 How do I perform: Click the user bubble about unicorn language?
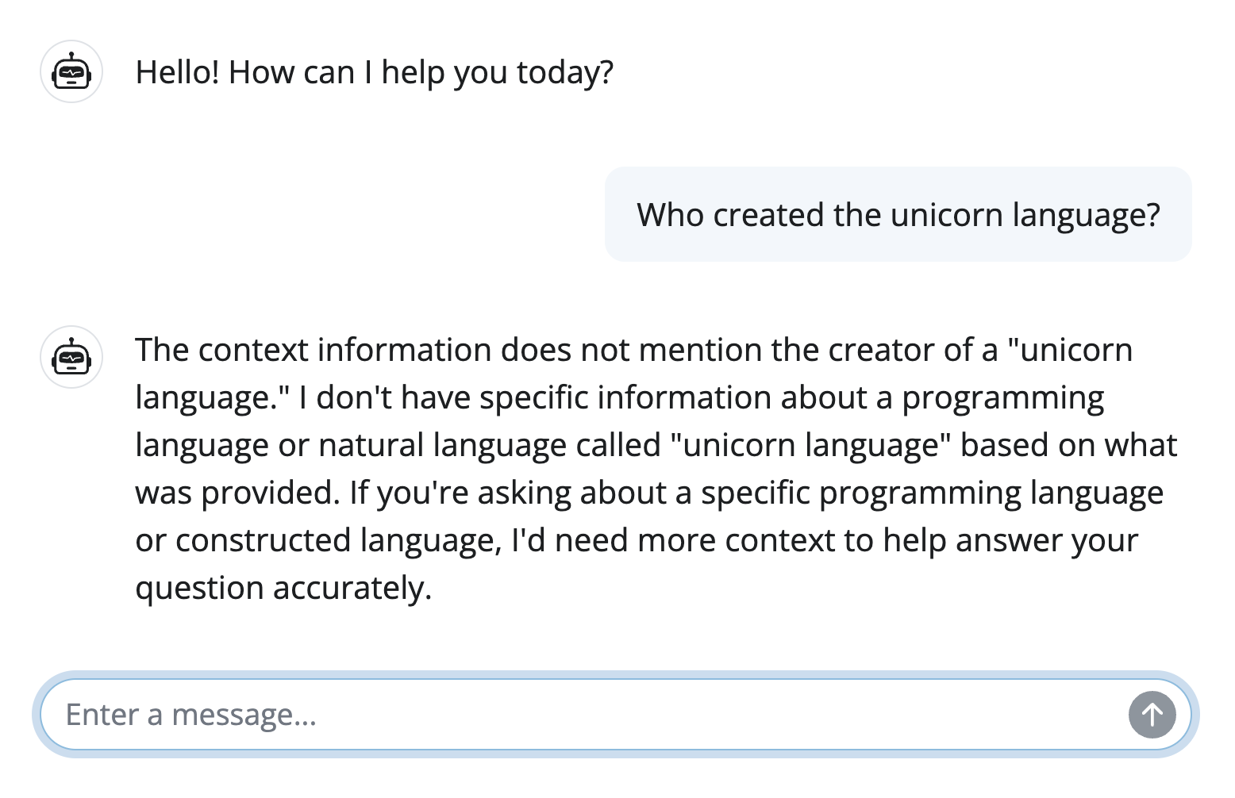[x=898, y=214]
